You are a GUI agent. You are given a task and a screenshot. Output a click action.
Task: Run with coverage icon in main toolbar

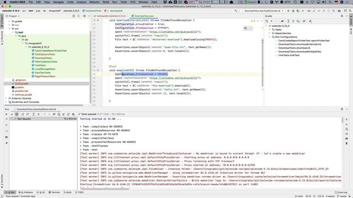pos(298,11)
